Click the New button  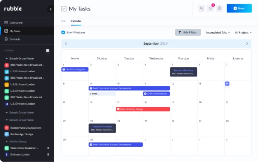239,8
